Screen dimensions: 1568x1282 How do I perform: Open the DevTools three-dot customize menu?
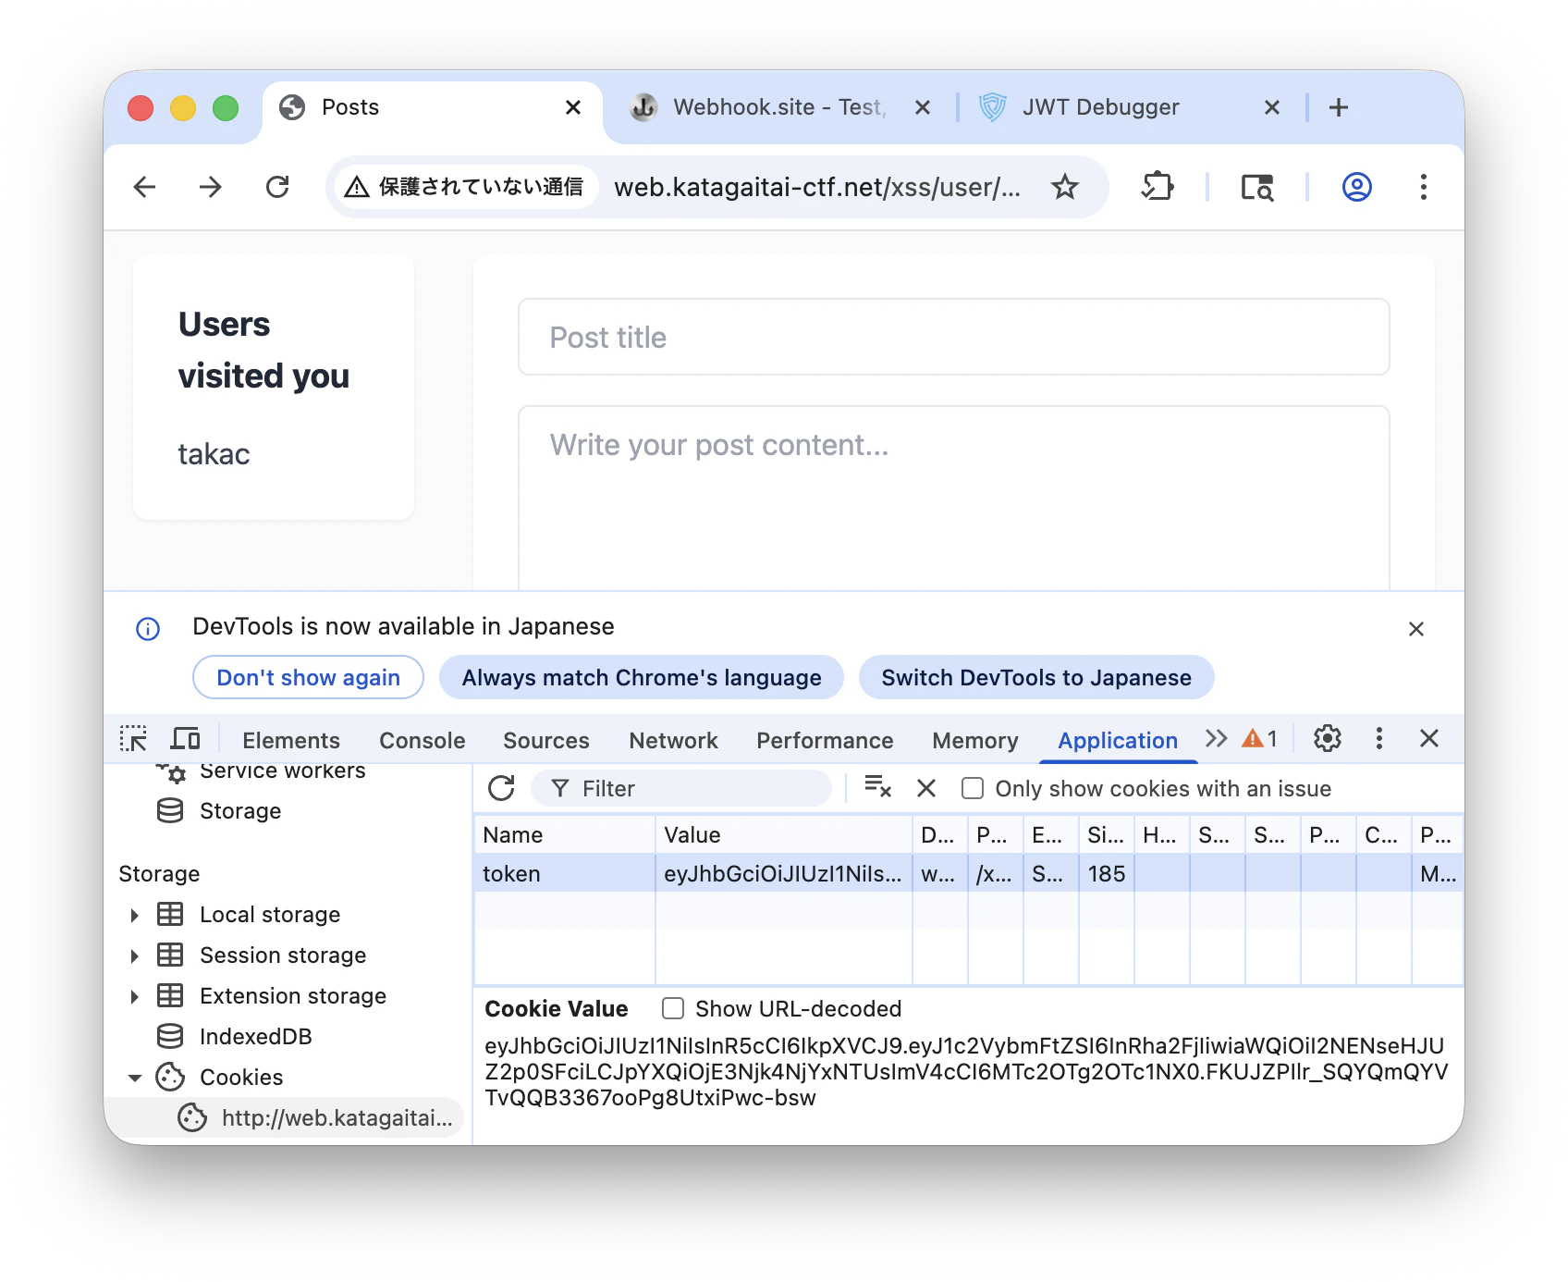[x=1378, y=738]
